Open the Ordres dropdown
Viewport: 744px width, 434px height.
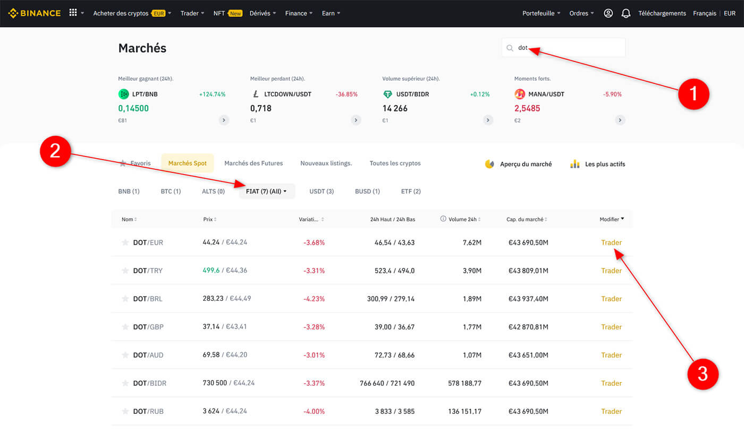coord(582,13)
